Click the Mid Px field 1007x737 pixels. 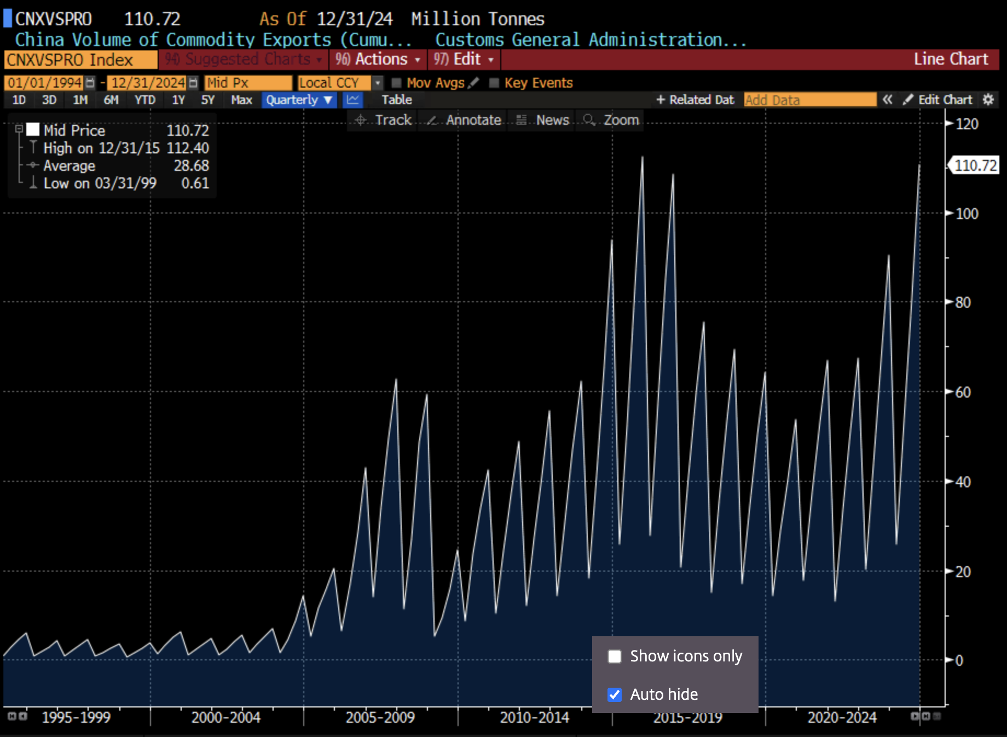click(248, 83)
